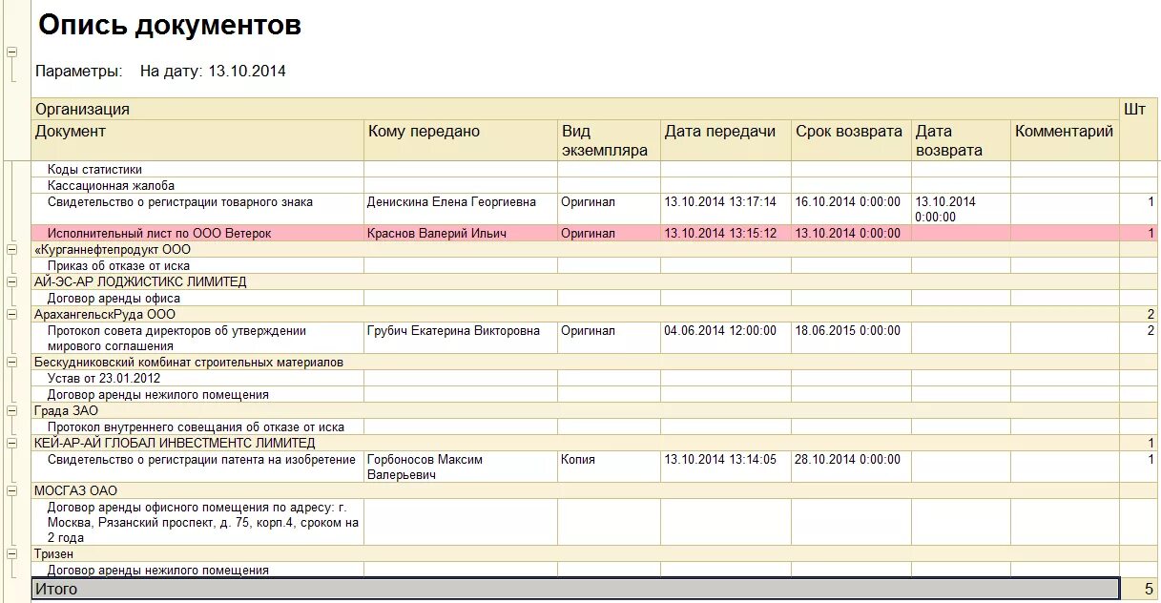Select the 18.06.2015 0:00:00 return deadline
Image resolution: width=1161 pixels, height=603 pixels.
[852, 338]
